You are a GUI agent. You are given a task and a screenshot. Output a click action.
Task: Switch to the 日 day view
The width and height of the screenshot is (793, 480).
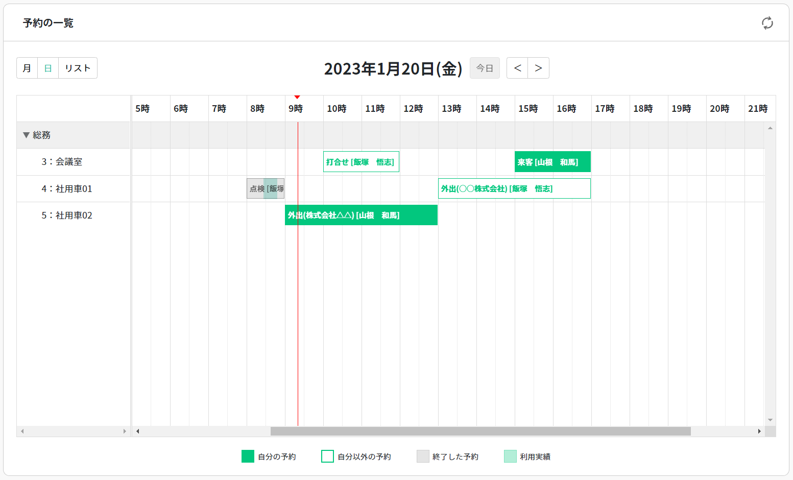click(48, 68)
